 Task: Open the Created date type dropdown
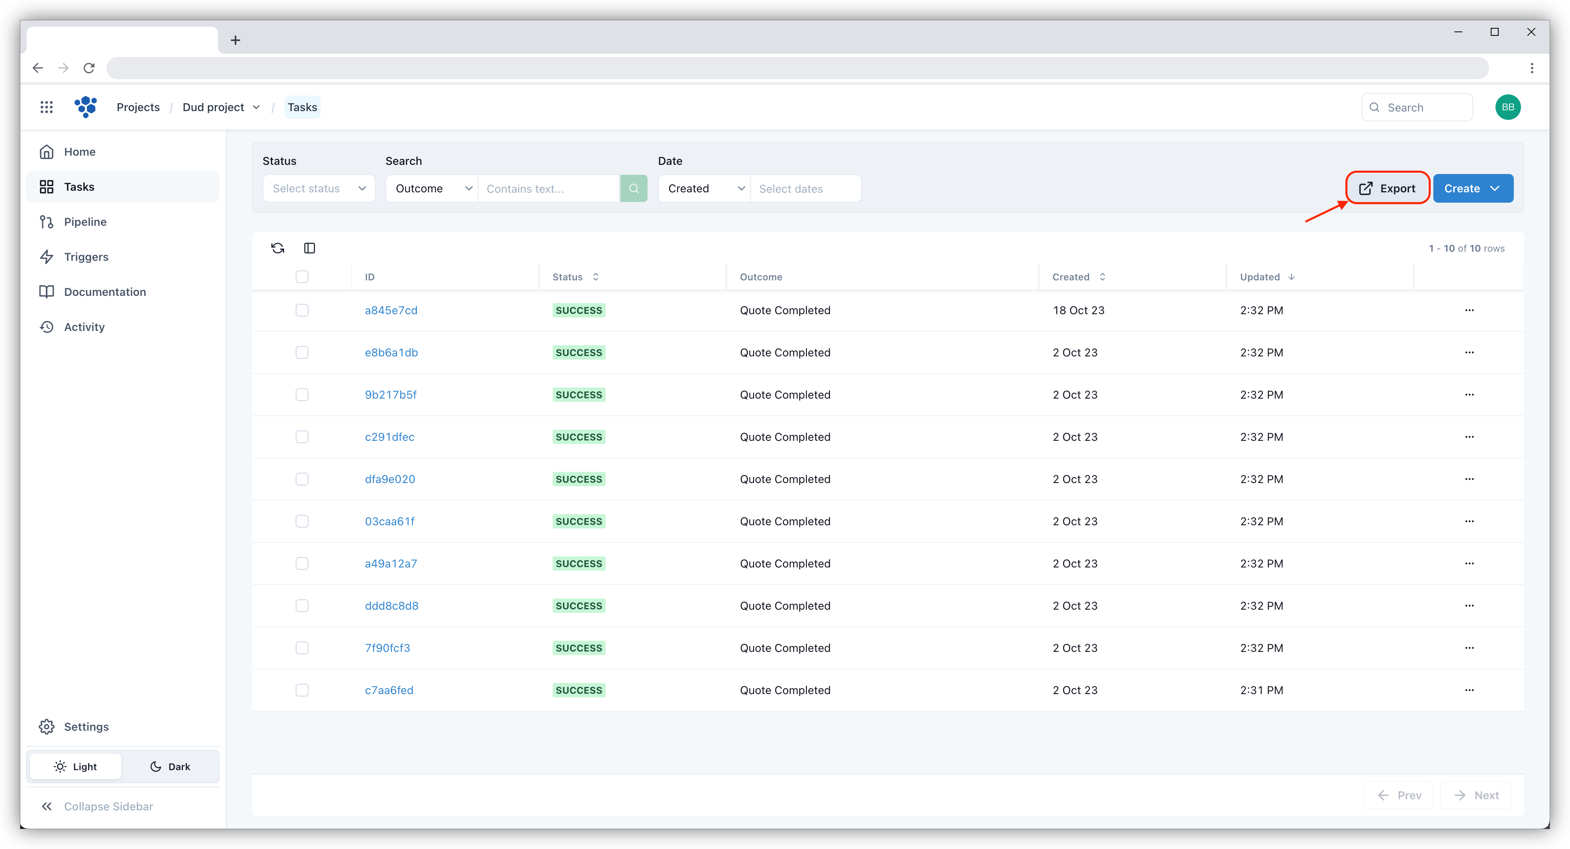click(704, 188)
